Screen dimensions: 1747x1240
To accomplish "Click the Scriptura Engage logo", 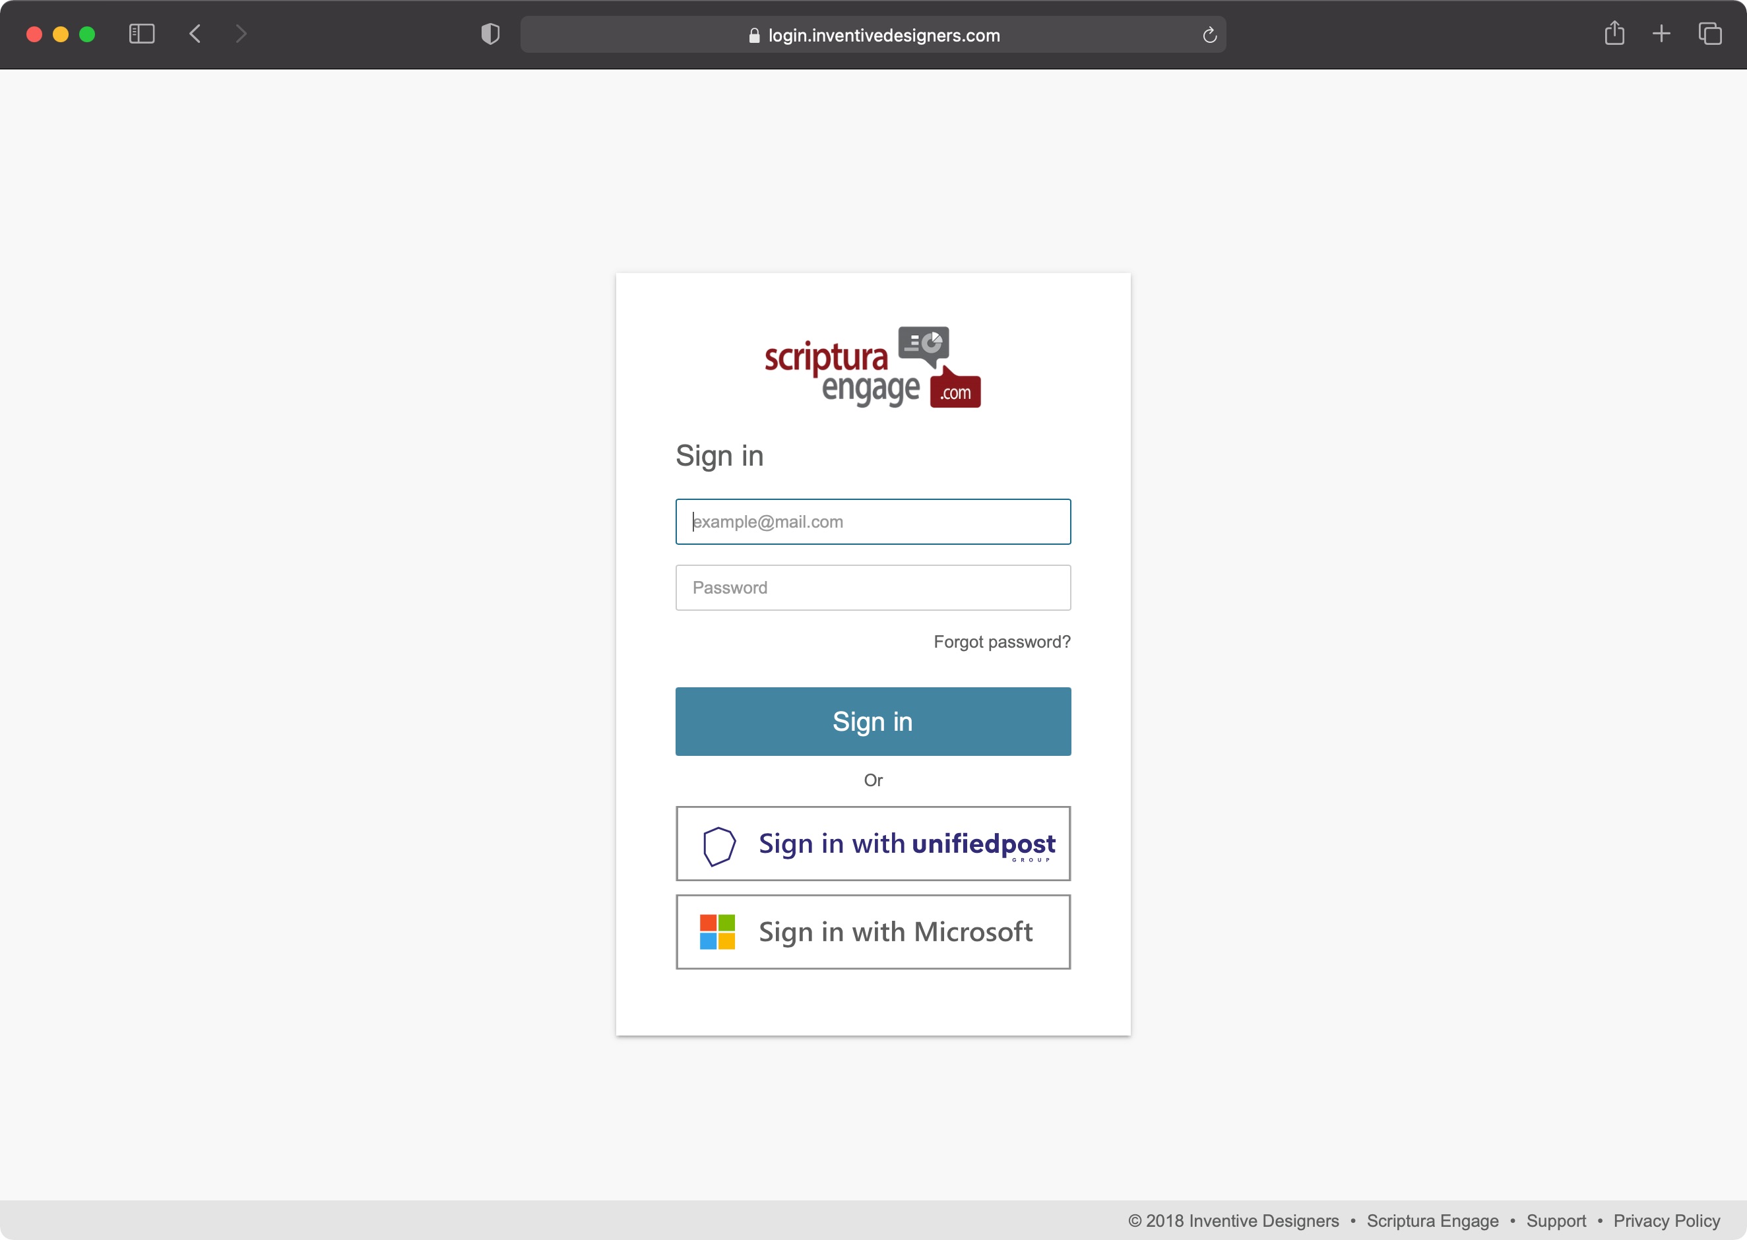I will [873, 367].
